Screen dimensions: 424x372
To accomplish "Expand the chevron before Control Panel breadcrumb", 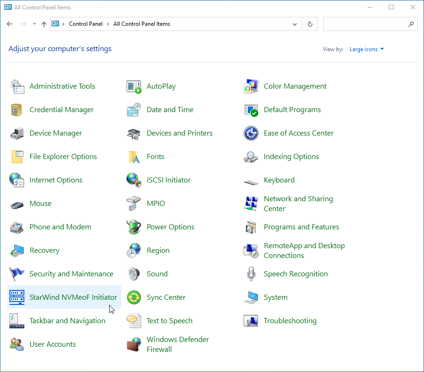I will [x=63, y=24].
